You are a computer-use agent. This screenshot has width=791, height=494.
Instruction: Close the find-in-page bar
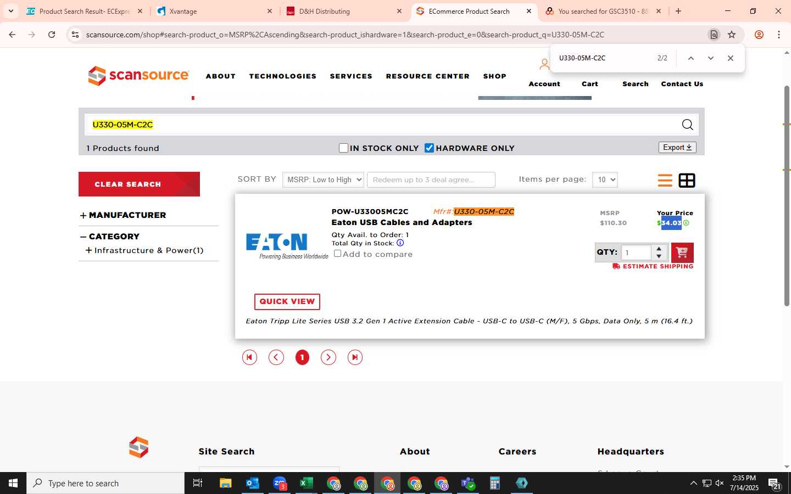point(730,58)
